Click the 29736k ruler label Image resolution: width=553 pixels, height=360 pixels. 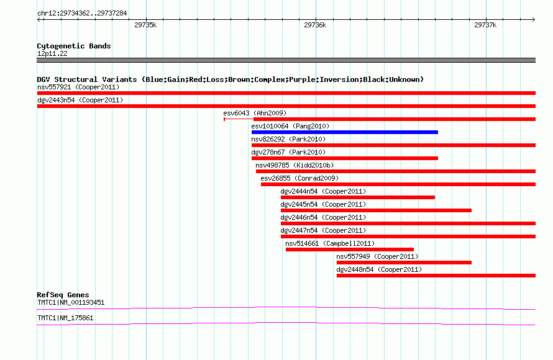[x=315, y=25]
